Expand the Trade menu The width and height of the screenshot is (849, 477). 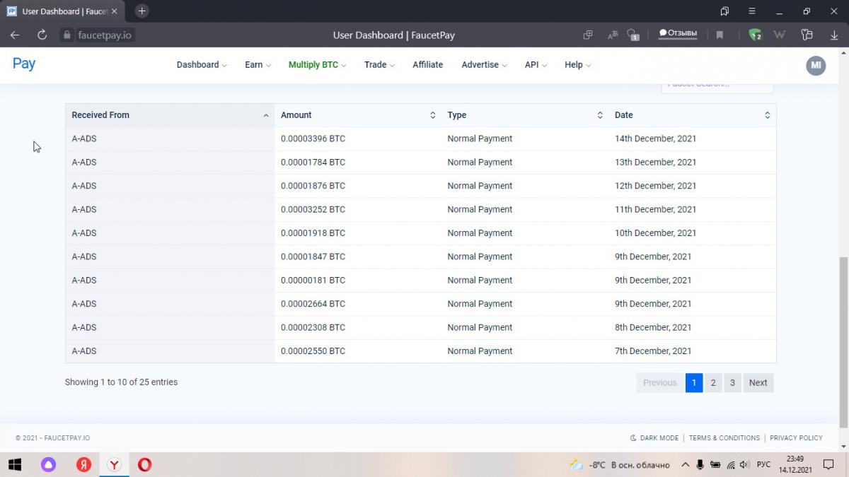coord(379,65)
